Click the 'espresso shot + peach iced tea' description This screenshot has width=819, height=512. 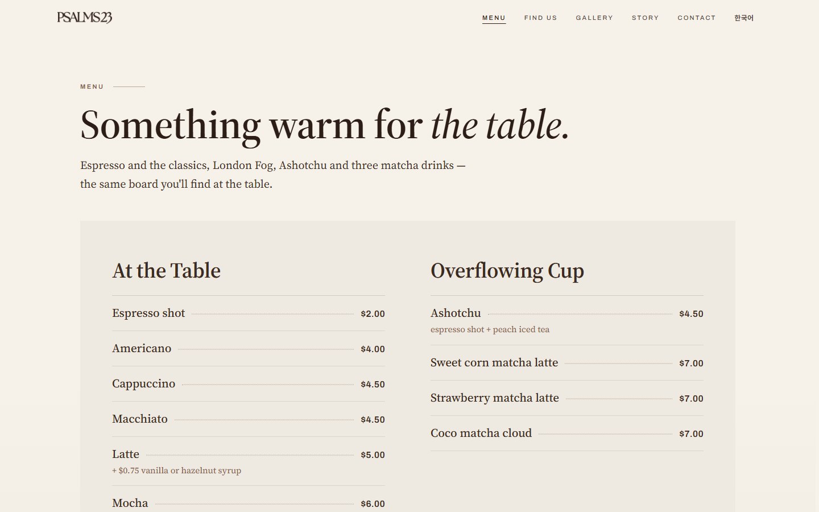(x=490, y=329)
